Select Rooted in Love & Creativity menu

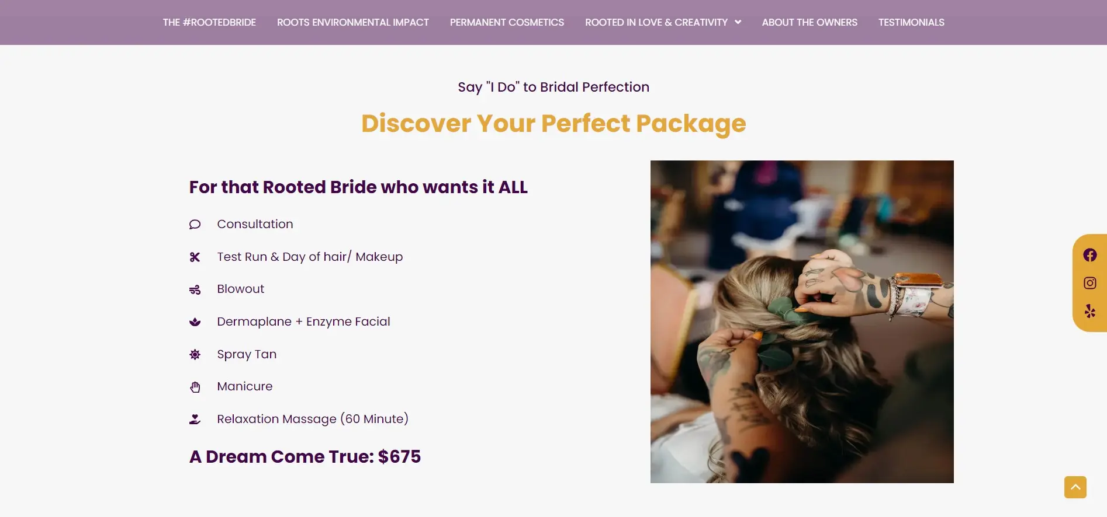(x=656, y=22)
